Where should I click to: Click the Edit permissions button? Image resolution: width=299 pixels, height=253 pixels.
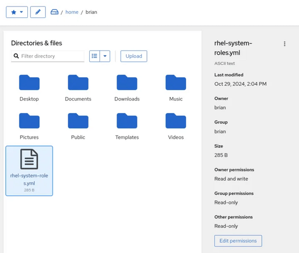(x=238, y=241)
